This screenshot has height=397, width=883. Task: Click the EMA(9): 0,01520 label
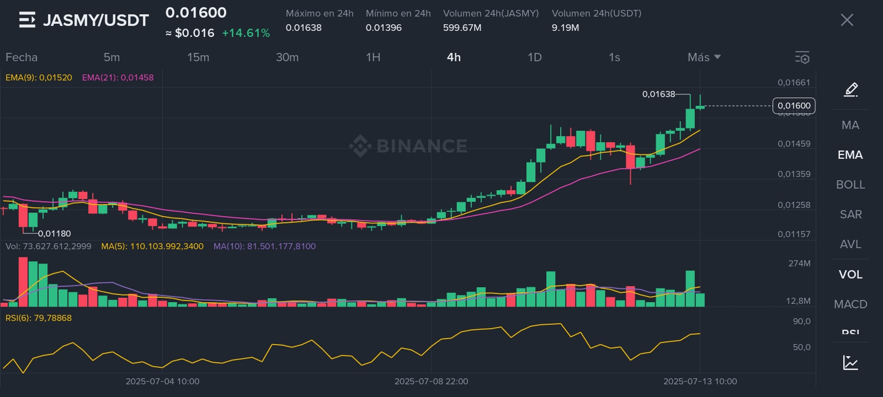pos(39,78)
